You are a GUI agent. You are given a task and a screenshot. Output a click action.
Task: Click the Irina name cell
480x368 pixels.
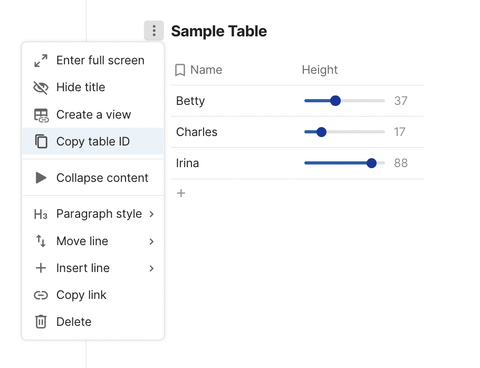pyautogui.click(x=188, y=163)
